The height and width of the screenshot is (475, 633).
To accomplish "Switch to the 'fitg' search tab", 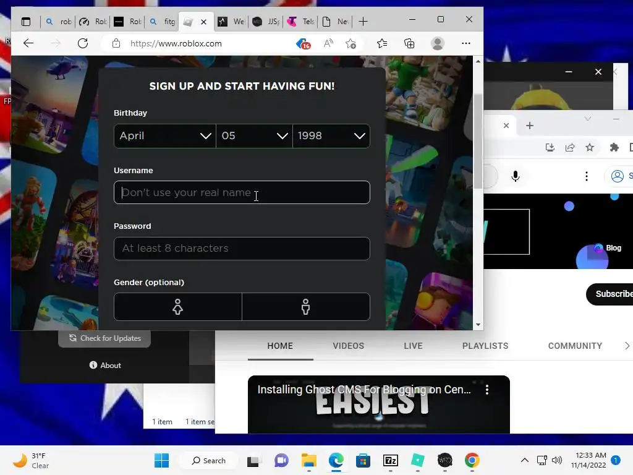I will click(x=163, y=22).
